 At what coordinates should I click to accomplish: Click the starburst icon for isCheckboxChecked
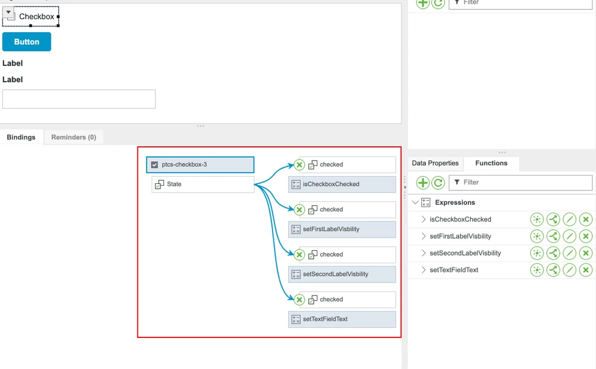(x=537, y=220)
